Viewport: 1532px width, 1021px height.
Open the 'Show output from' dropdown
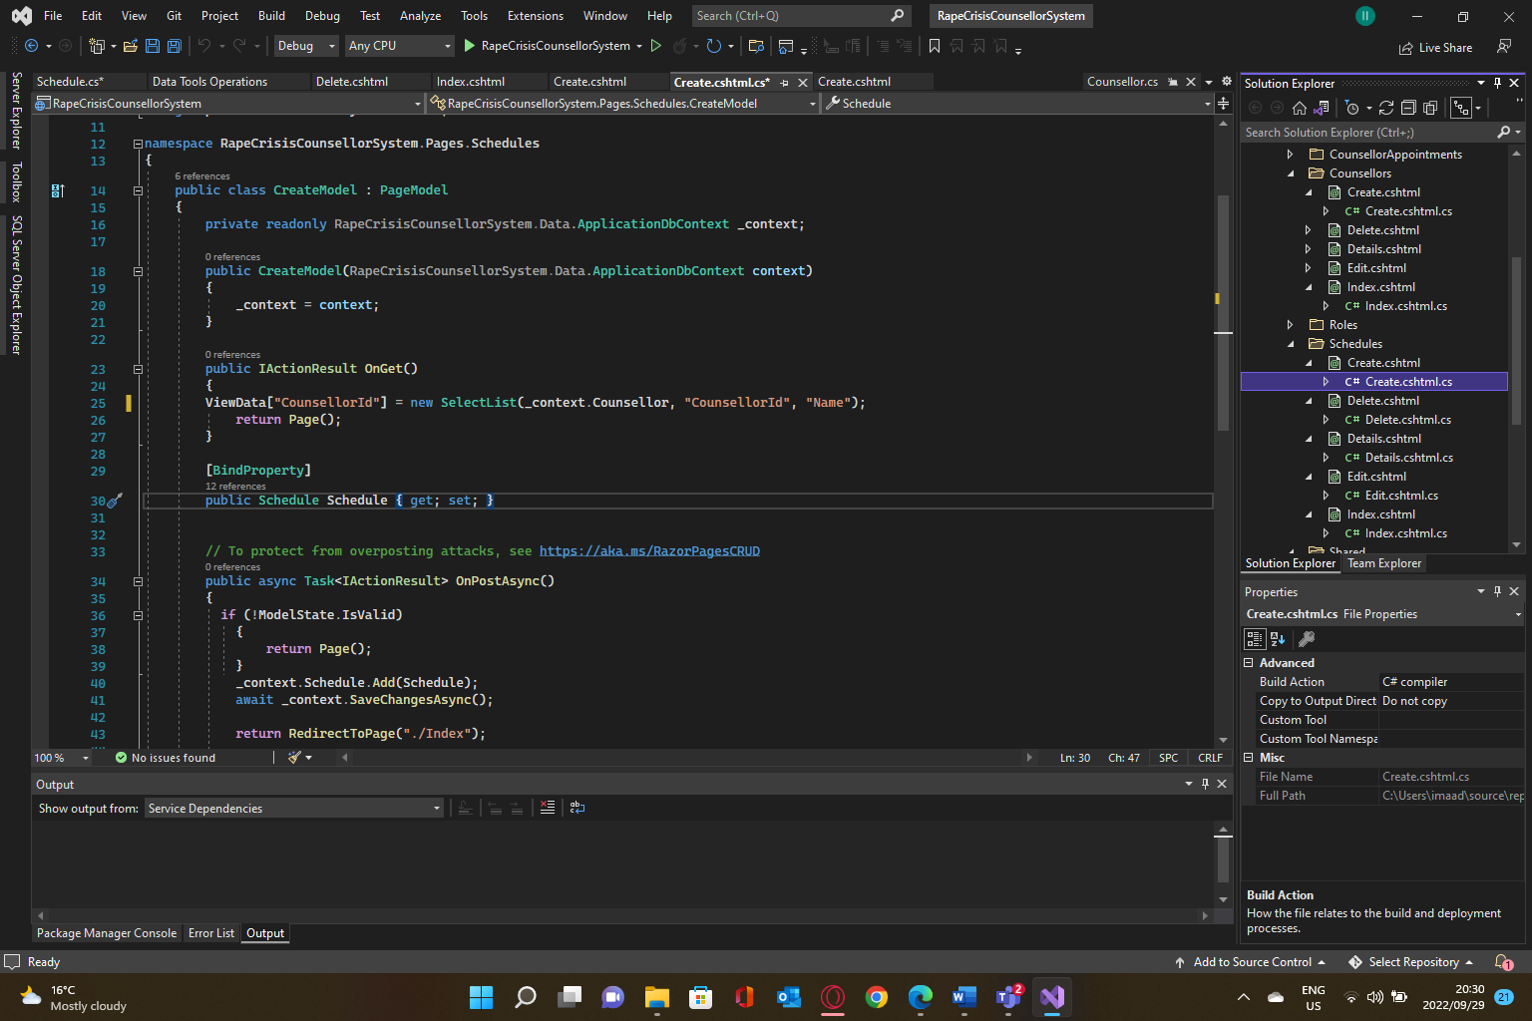tap(294, 809)
